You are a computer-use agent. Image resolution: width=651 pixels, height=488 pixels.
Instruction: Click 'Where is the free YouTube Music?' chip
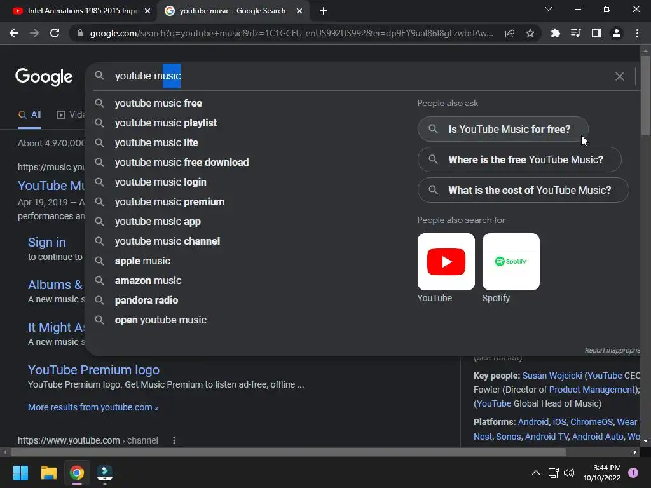click(519, 159)
